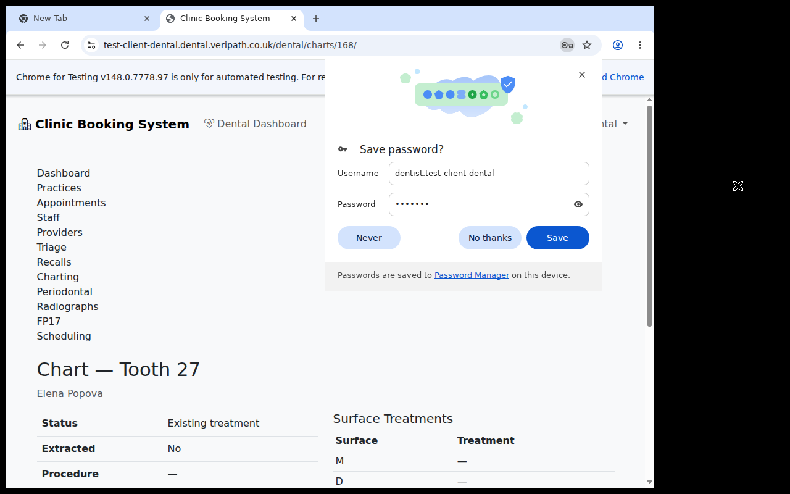Open the password key icon in address bar
Image resolution: width=790 pixels, height=494 pixels.
click(567, 45)
